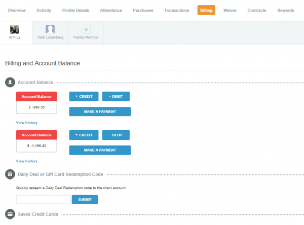Open the Purchases tab
The image size is (304, 225).
(143, 10)
